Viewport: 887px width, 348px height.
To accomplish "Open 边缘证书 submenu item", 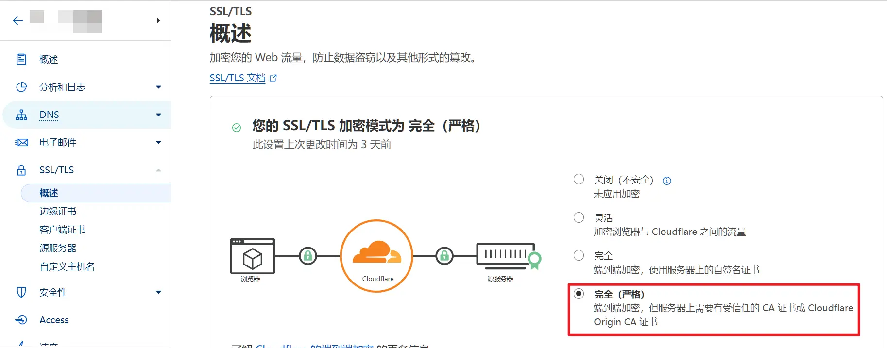I will coord(58,211).
